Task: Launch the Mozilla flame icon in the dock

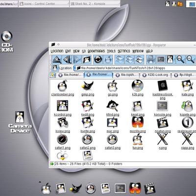Action: (135, 188)
